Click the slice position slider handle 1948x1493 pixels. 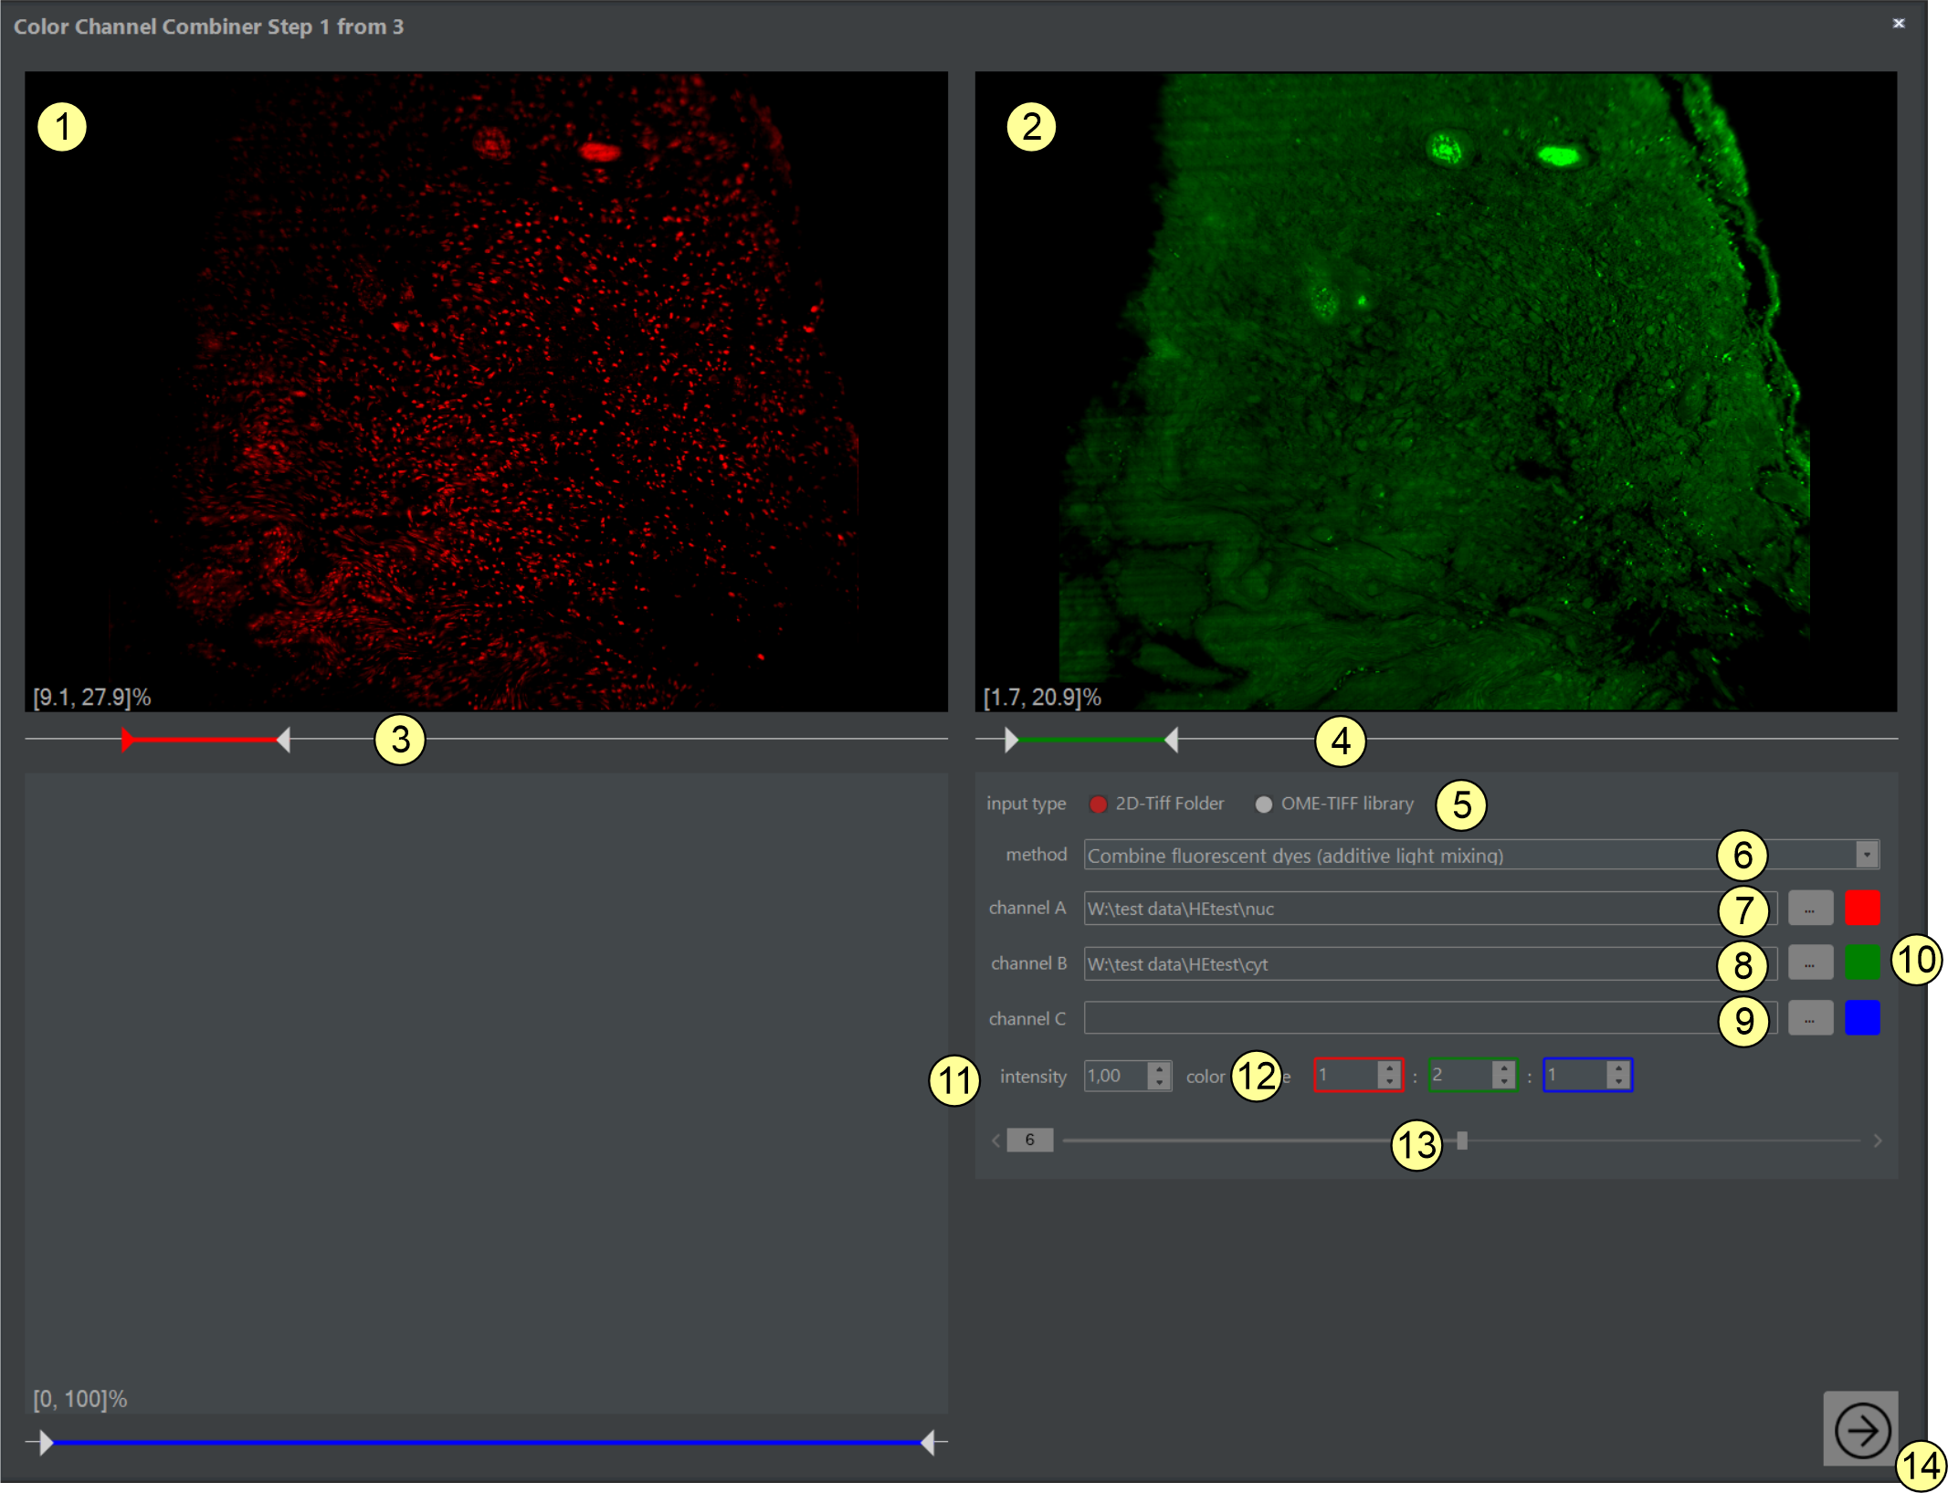(1462, 1141)
